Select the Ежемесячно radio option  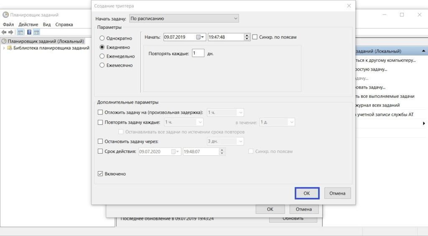click(x=102, y=65)
